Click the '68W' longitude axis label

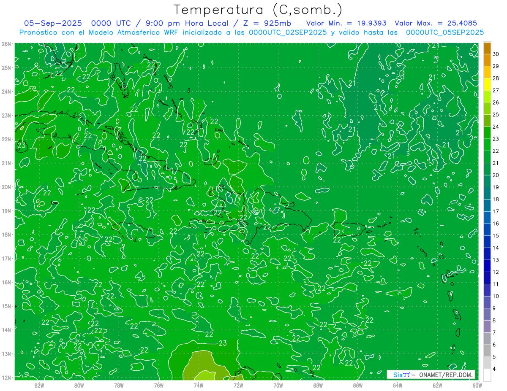click(318, 385)
